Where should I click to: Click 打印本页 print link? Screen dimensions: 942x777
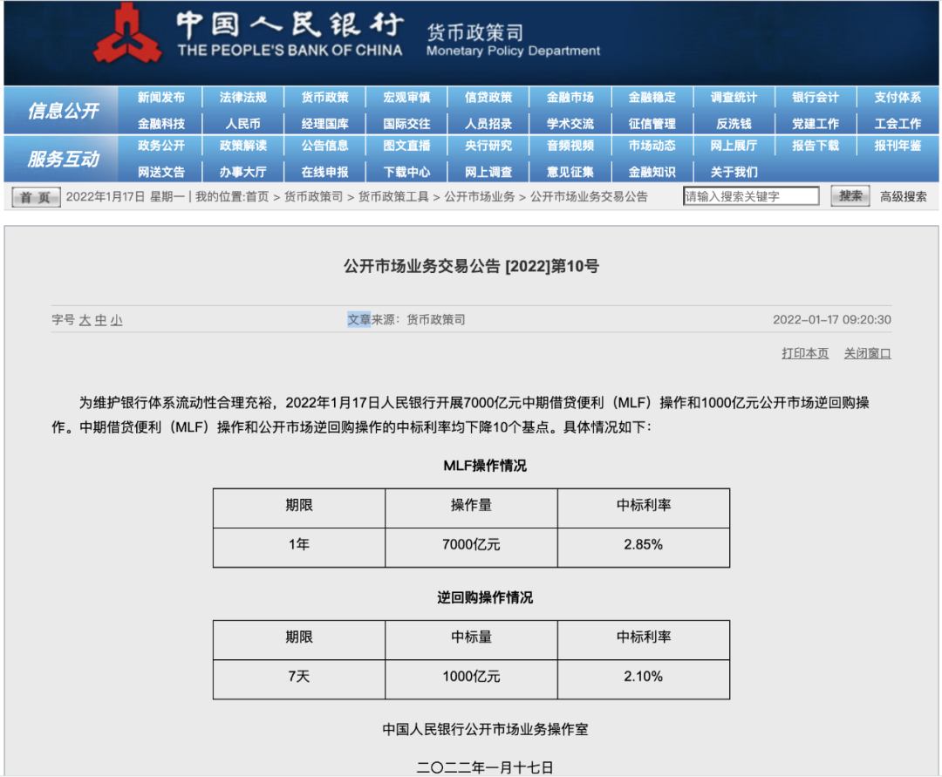(x=805, y=353)
